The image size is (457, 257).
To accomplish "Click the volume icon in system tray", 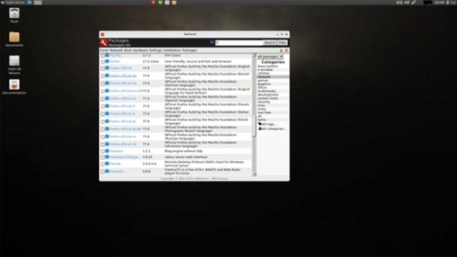I will [407, 2].
